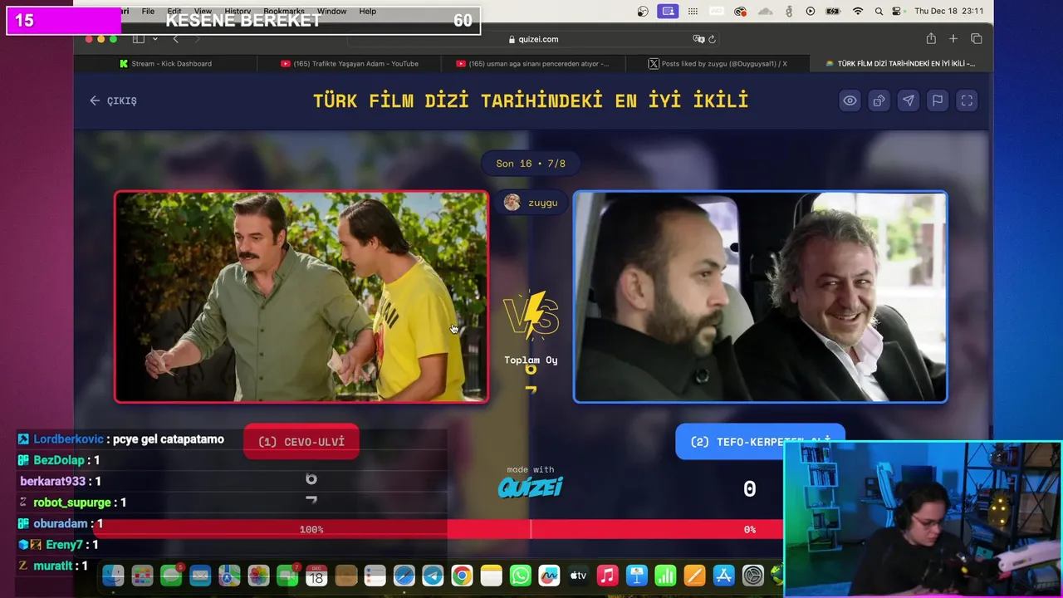Viewport: 1063px width, 598px height.
Task: Vote for (2) TEFO-KERPETEN ALİ button
Action: 760,442
